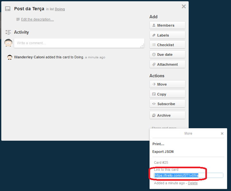Screen dimensions: 231x191
Task: Add an Attachment to the card
Action: click(x=167, y=64)
